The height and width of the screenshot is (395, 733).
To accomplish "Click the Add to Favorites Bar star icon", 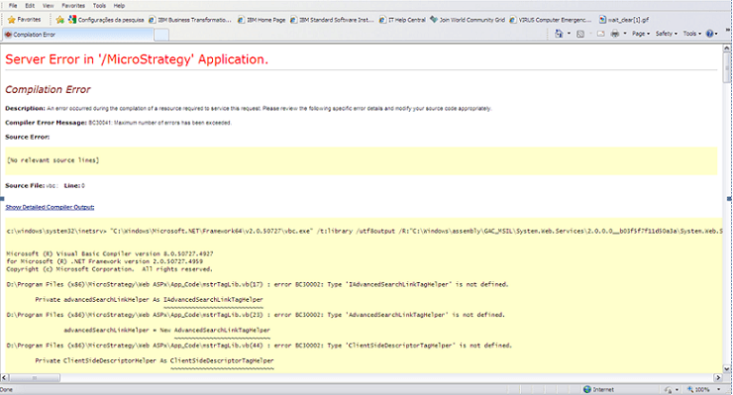I will pos(59,20).
